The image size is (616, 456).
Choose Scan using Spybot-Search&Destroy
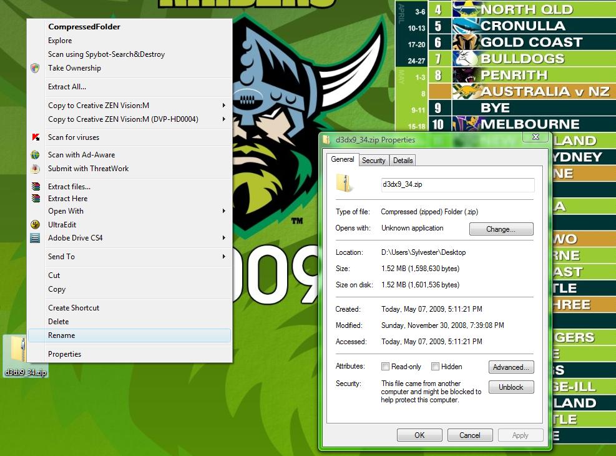click(129, 54)
